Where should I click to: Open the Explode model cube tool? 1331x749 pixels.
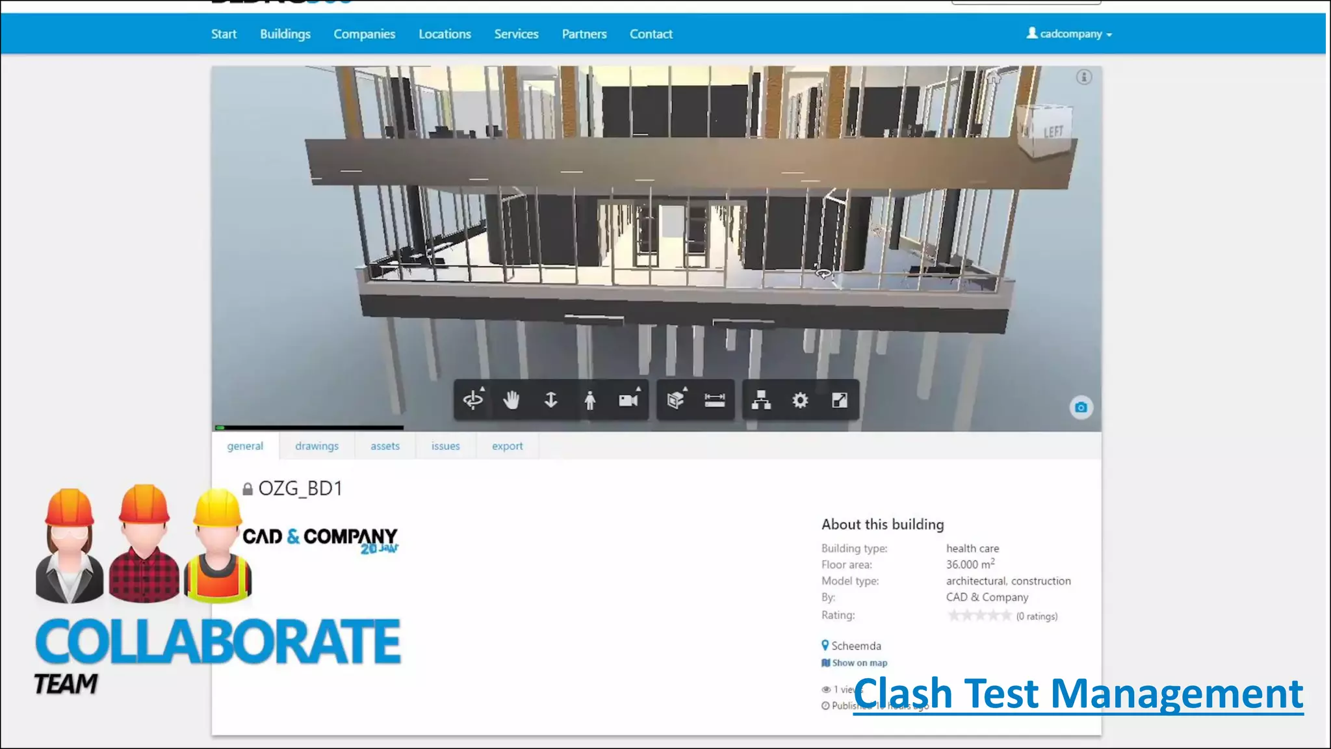coord(677,399)
